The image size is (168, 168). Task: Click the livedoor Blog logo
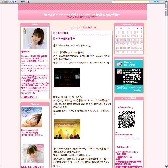[9, 2]
